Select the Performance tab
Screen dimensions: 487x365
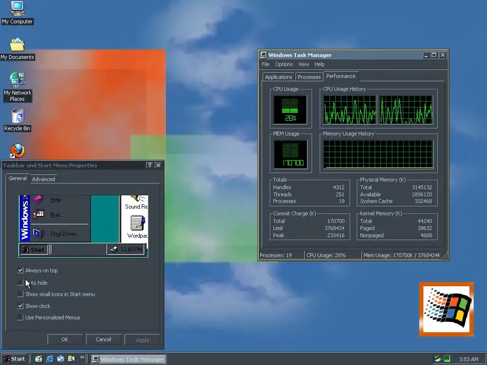click(341, 76)
